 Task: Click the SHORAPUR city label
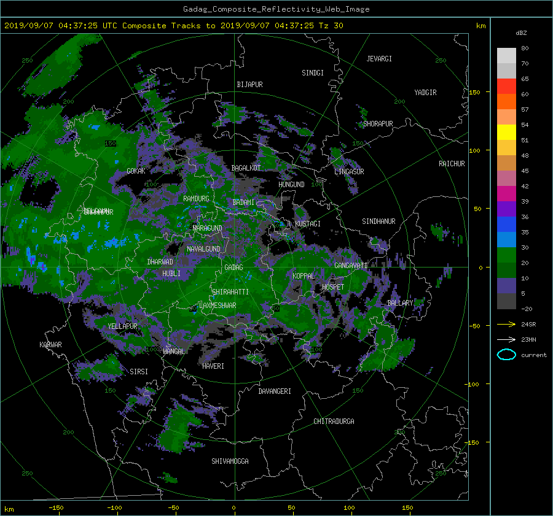[x=378, y=124]
